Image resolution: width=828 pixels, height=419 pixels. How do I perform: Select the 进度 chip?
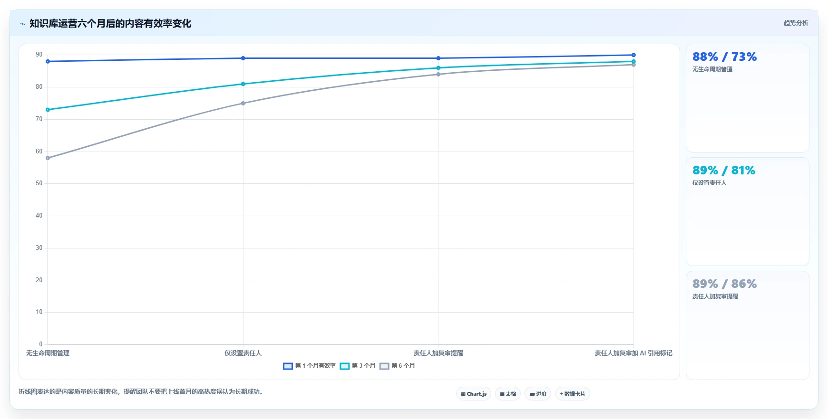coord(538,394)
